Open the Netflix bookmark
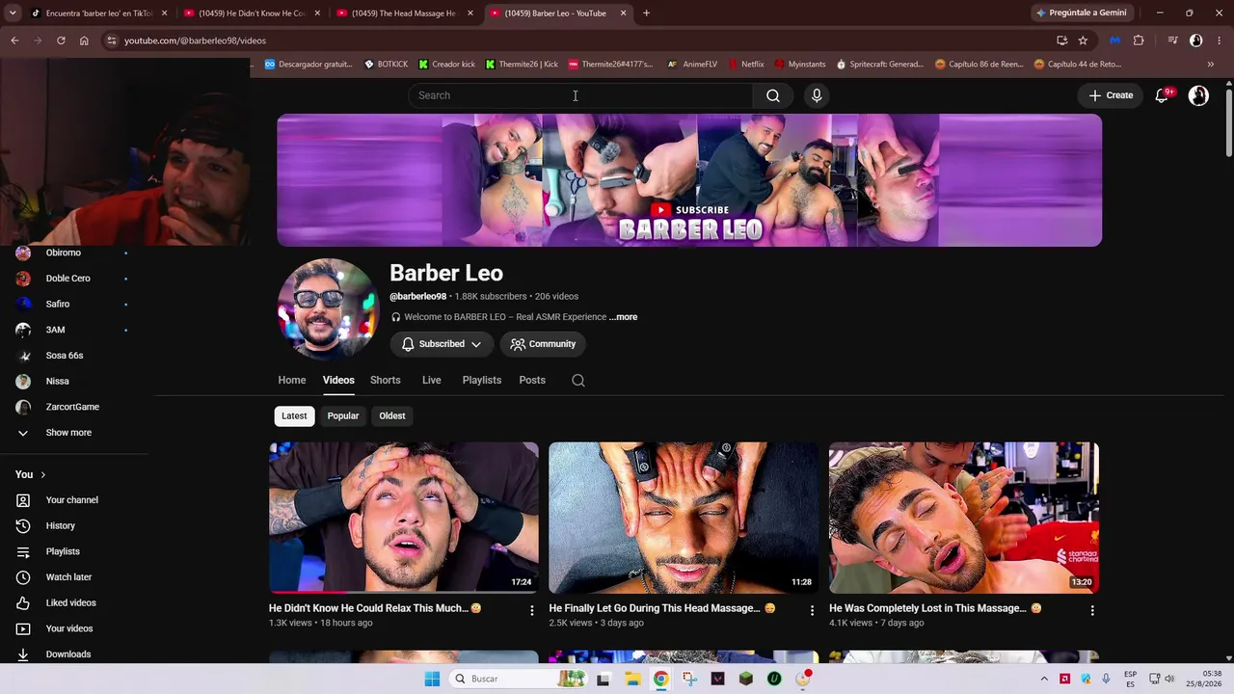 (x=744, y=65)
